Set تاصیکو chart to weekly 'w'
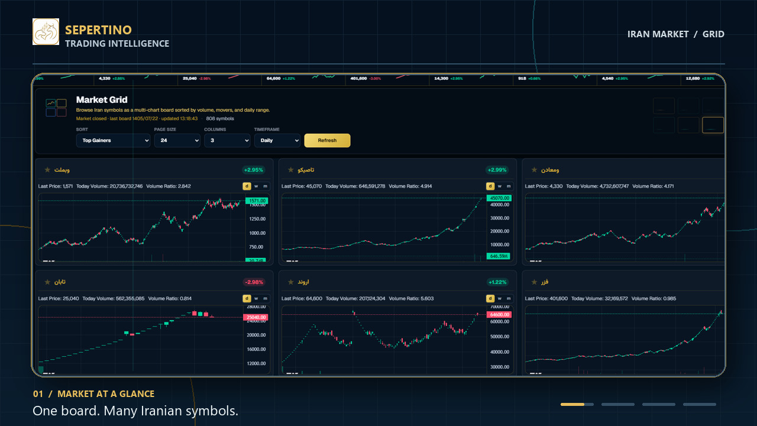757x426 pixels. [500, 186]
